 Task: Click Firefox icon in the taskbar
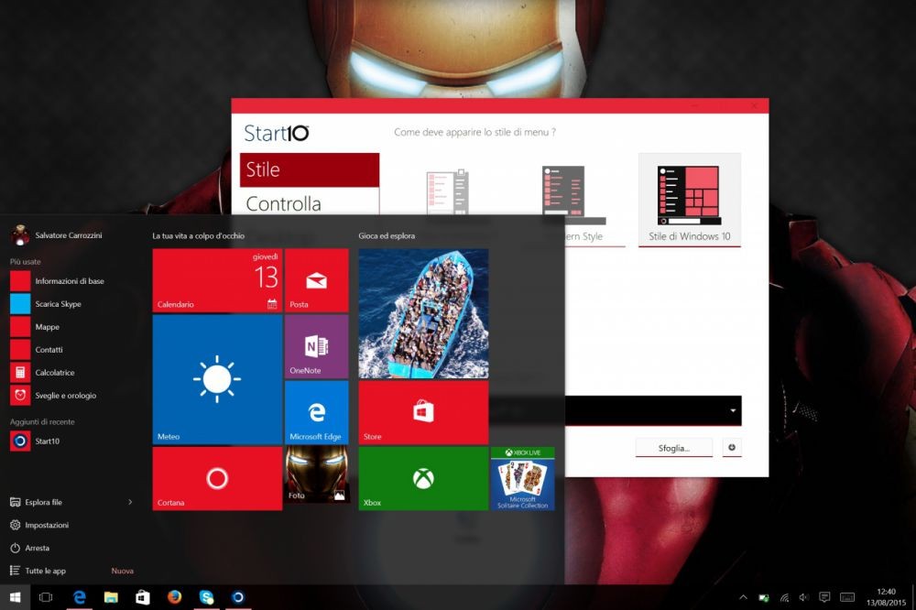click(x=175, y=597)
